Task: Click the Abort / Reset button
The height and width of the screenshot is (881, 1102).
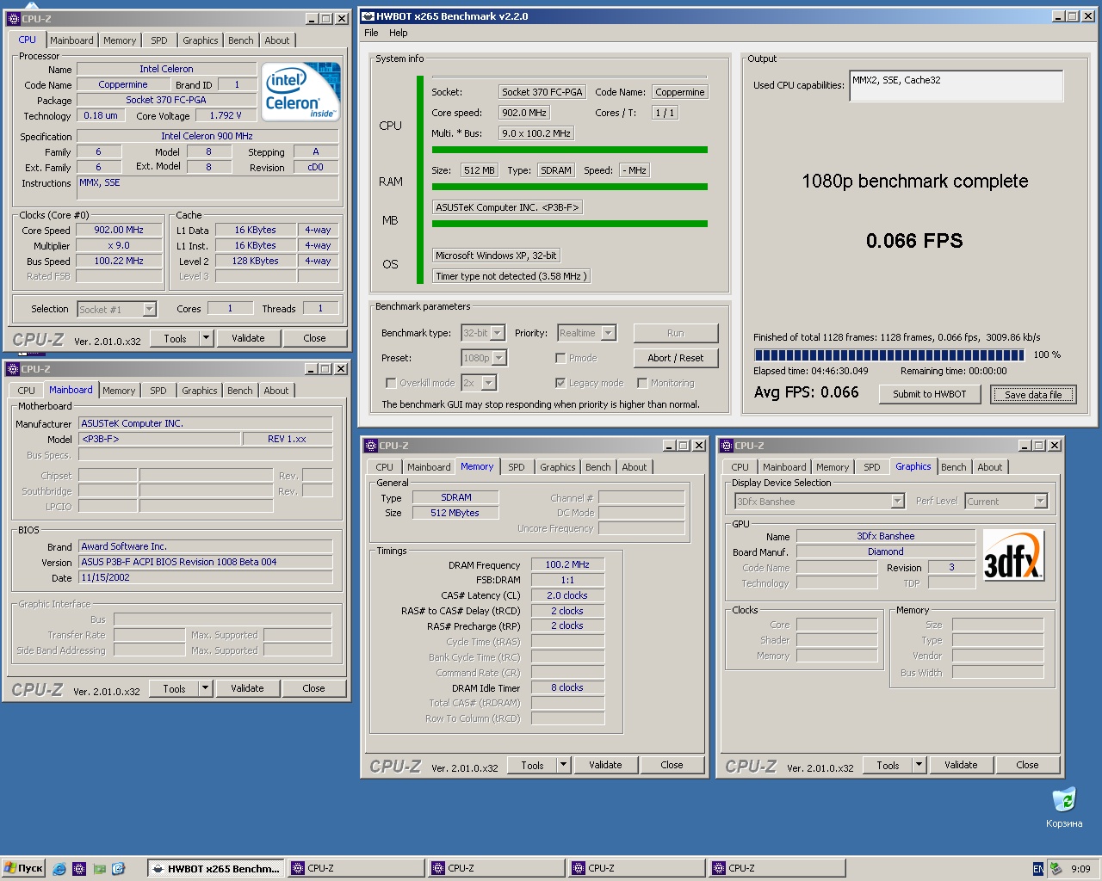Action: (676, 358)
